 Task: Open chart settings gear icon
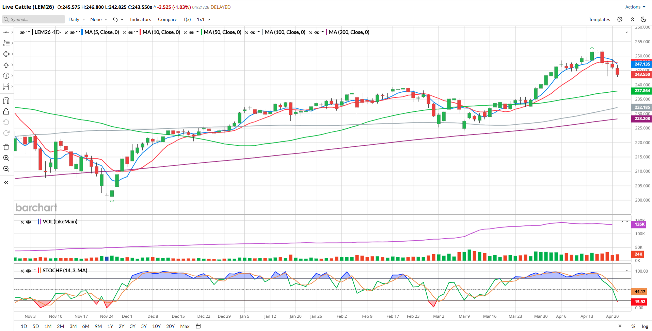point(620,19)
